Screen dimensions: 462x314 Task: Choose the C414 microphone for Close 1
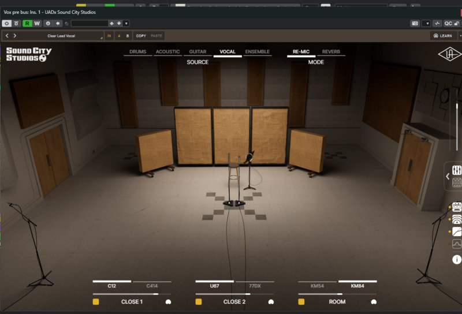[152, 284]
